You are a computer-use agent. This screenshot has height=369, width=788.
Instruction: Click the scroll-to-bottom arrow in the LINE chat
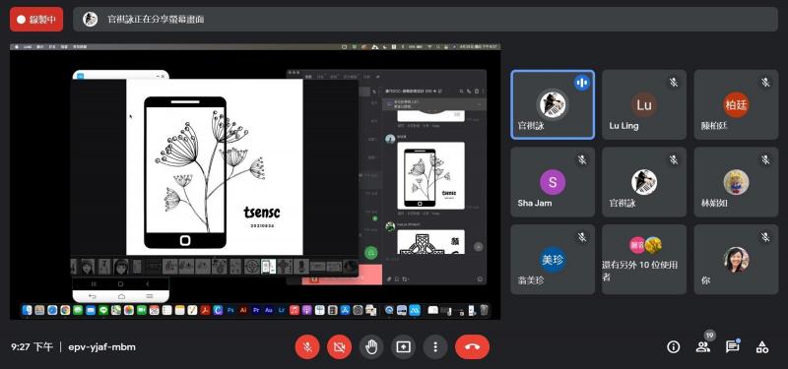(479, 247)
